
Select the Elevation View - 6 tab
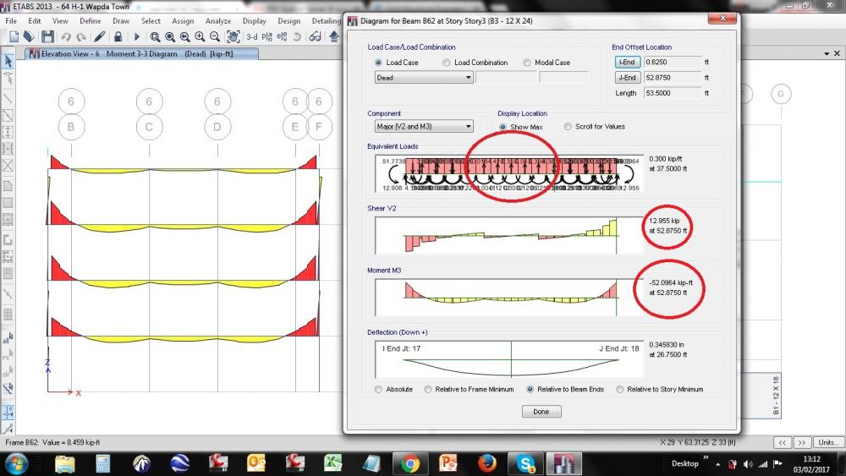(142, 53)
